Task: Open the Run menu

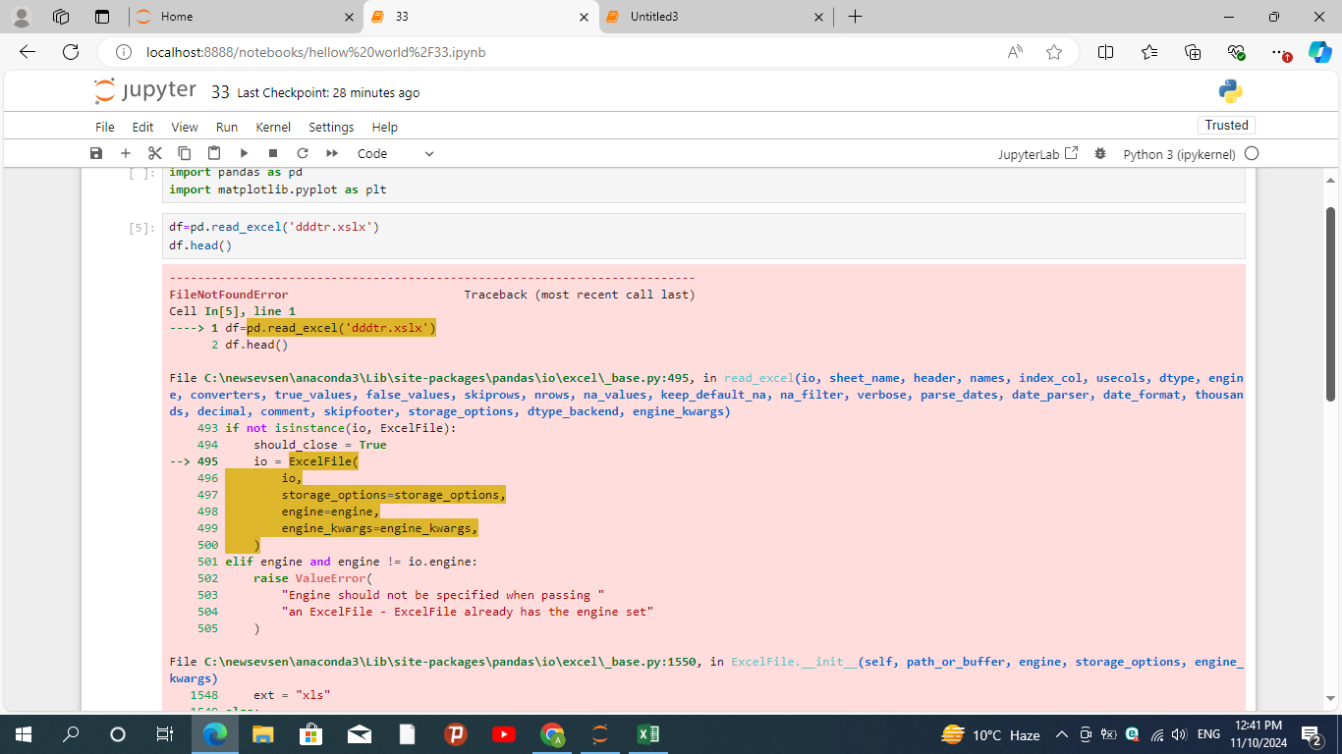Action: [x=227, y=127]
